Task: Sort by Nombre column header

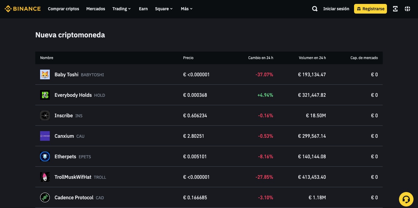Action: coord(47,58)
